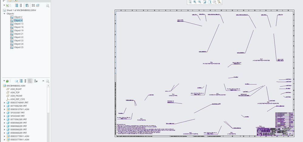Click the Zoom Out magnifier icon

pyautogui.click(x=200, y=2)
